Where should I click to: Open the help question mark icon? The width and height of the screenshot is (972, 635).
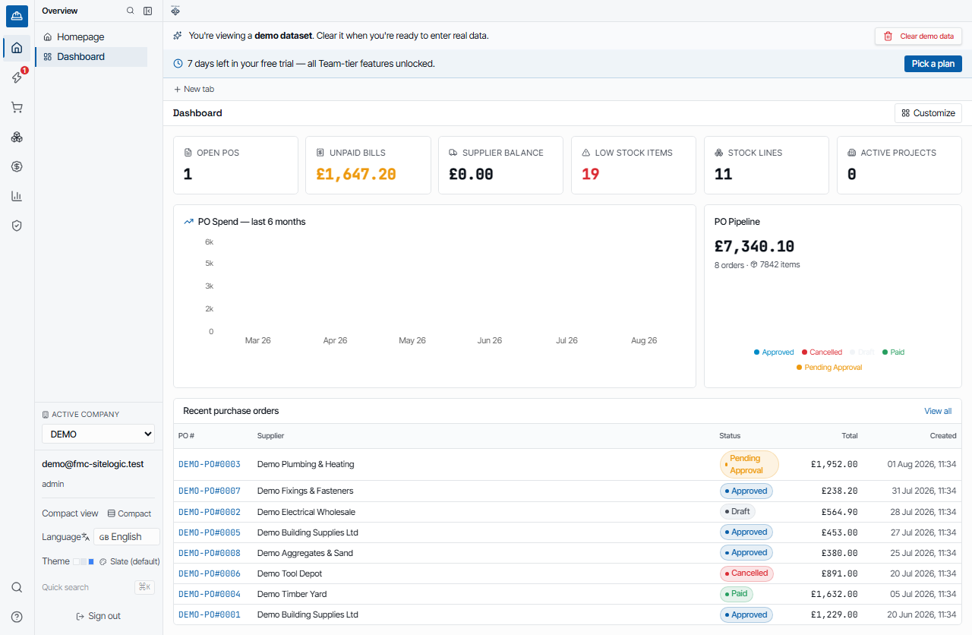[17, 617]
